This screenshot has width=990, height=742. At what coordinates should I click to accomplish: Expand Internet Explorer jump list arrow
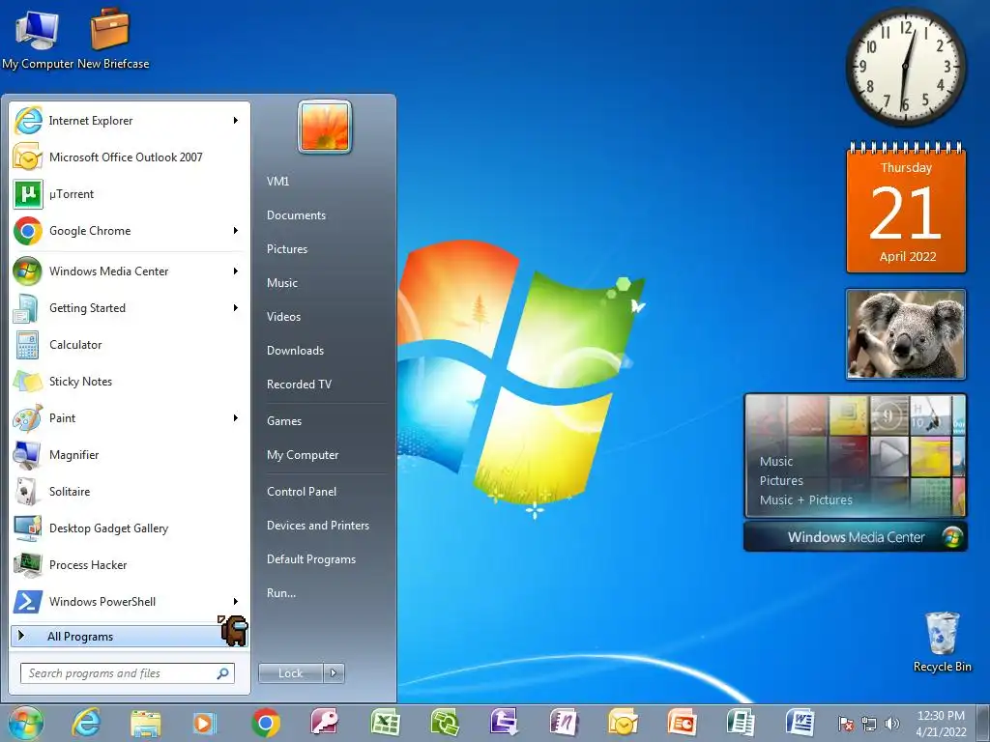(236, 121)
